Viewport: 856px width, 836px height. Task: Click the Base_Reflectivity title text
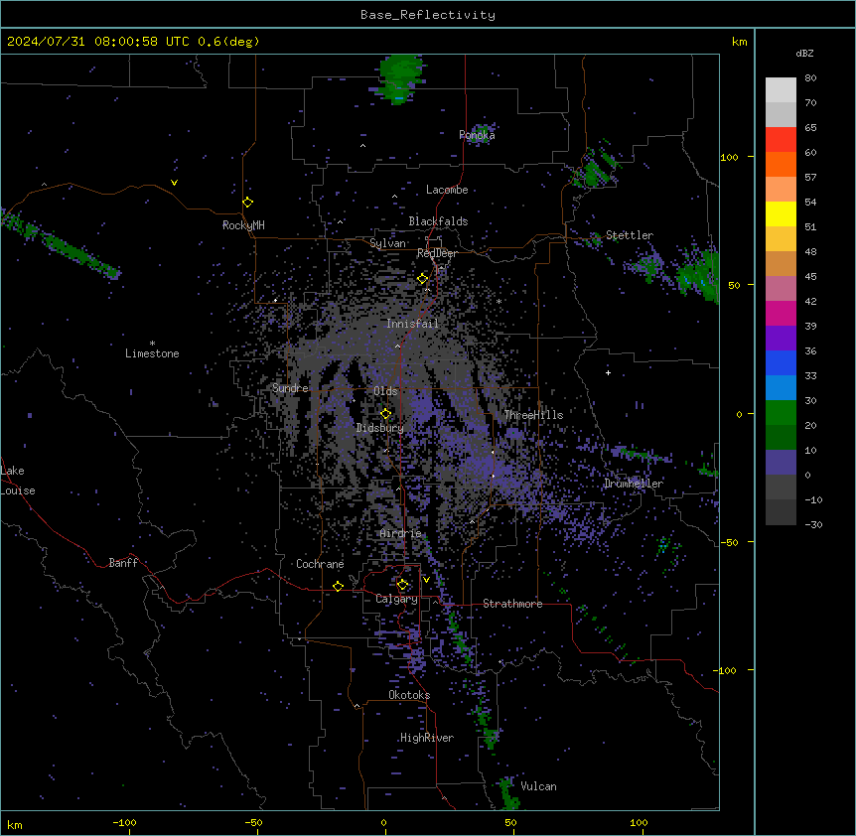428,15
